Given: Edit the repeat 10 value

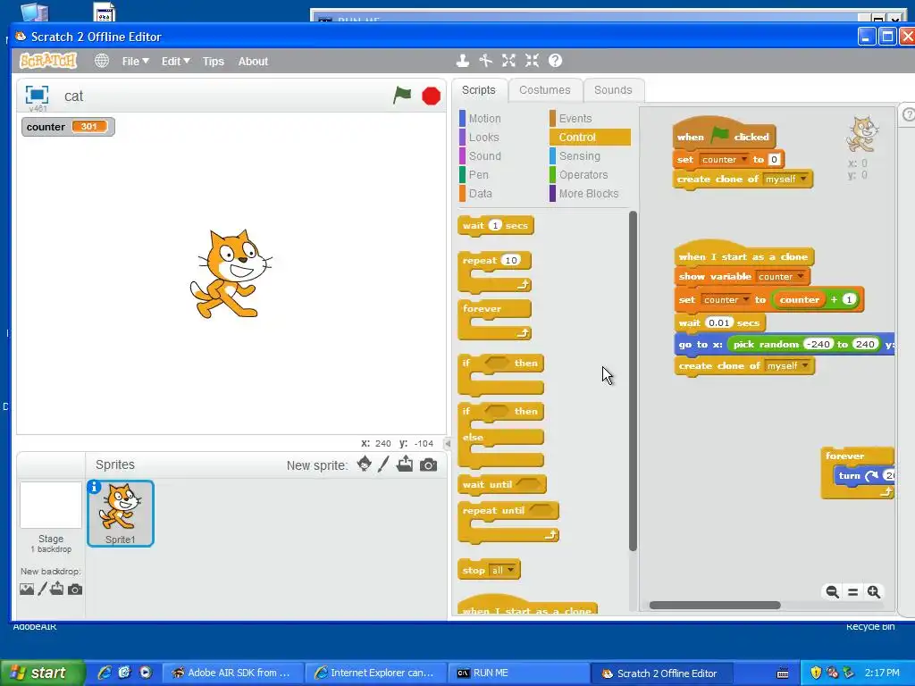Looking at the screenshot, I should [510, 260].
